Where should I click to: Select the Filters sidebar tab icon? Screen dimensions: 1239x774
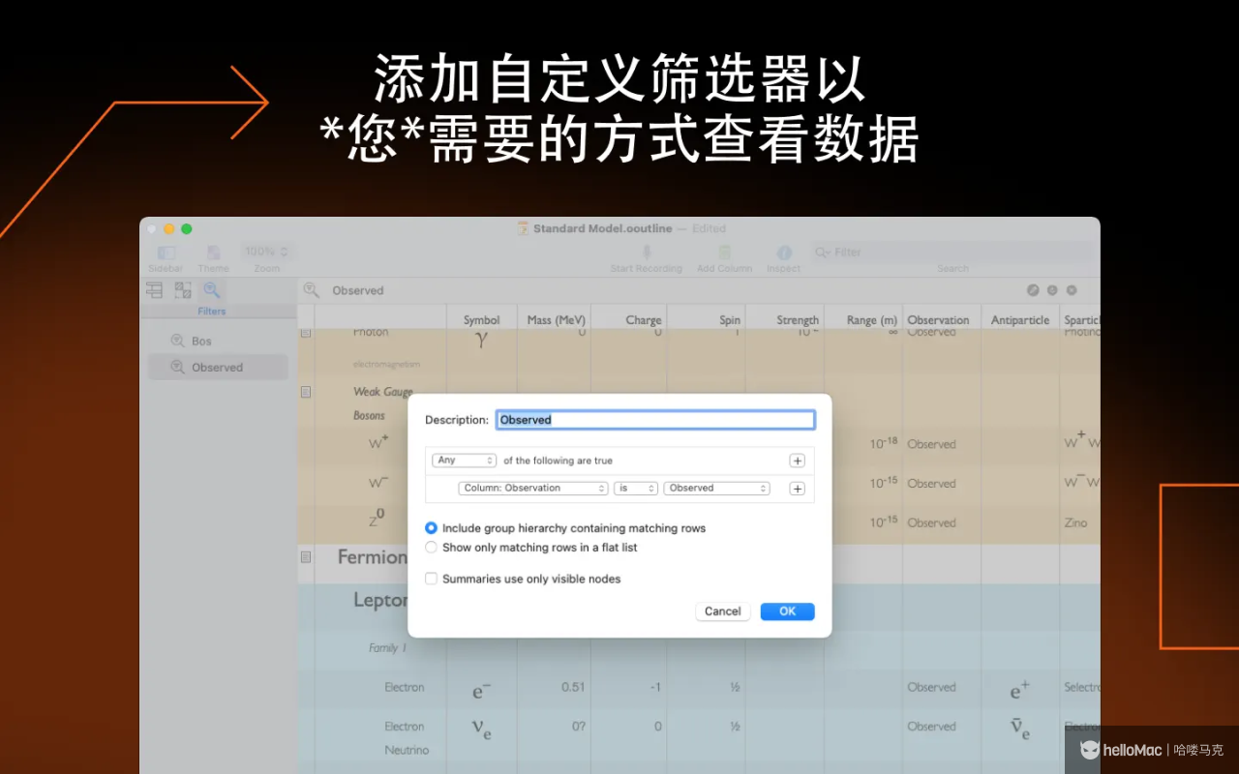(212, 289)
